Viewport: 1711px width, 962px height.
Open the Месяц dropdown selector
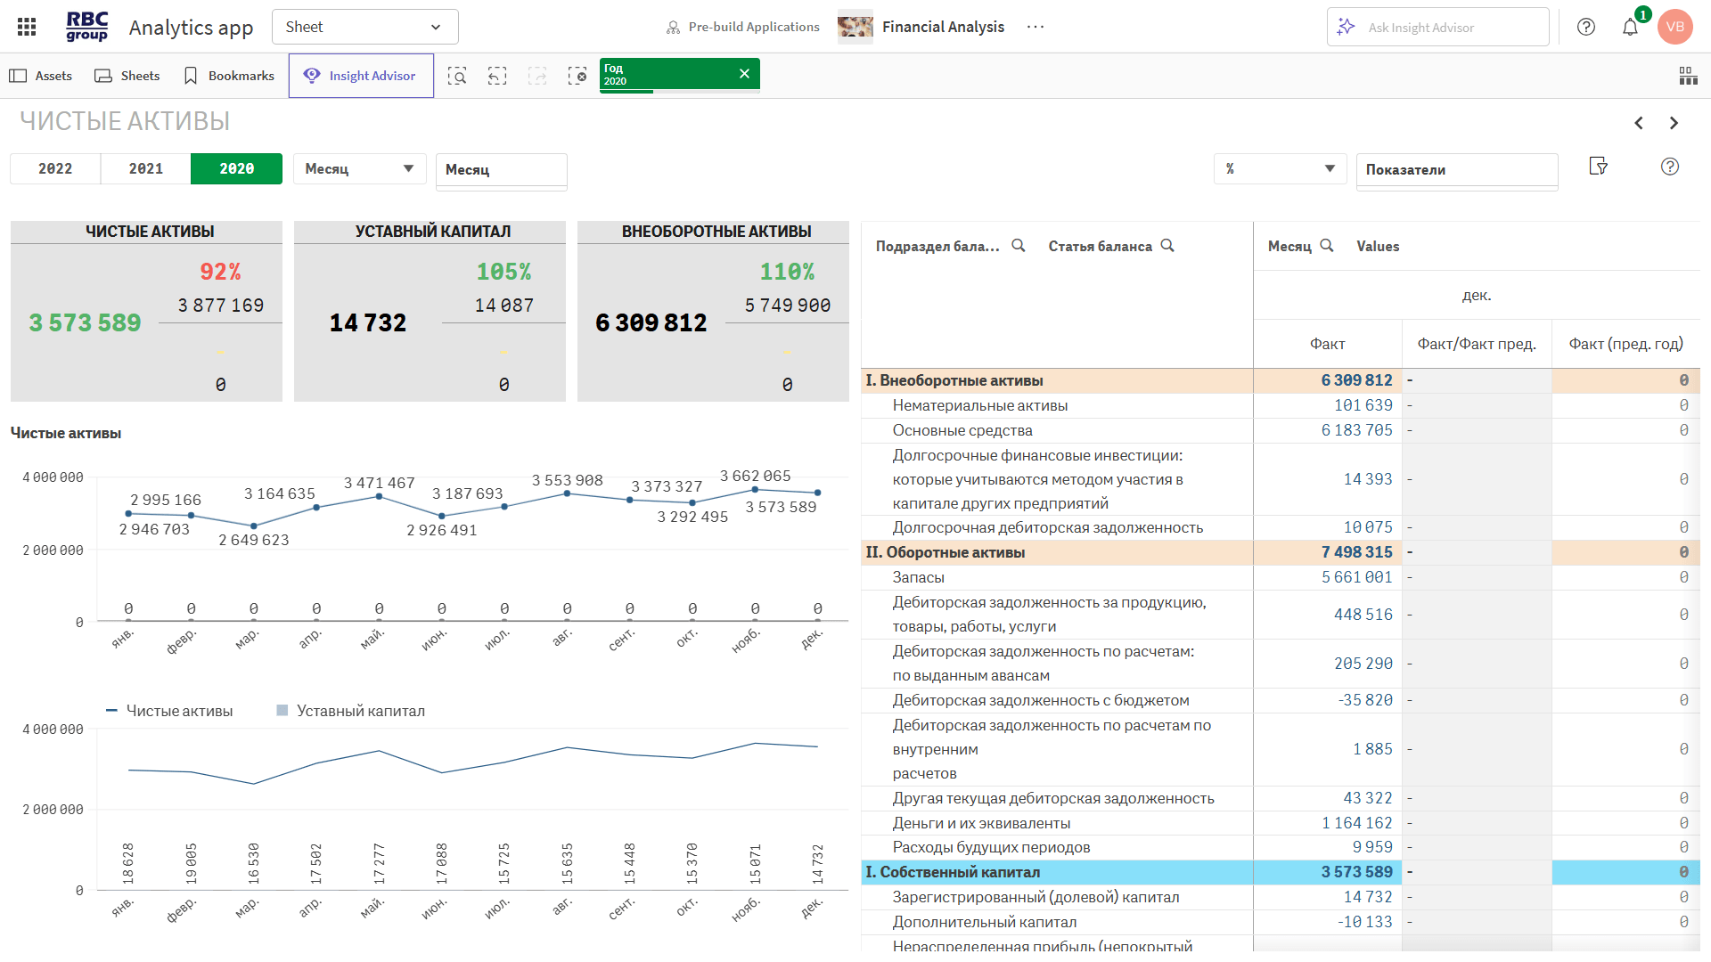(359, 168)
